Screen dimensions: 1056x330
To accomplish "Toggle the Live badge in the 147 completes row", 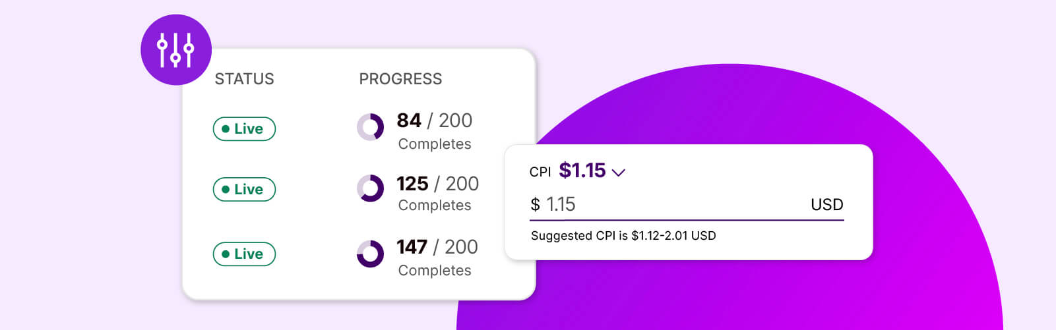I will 244,254.
